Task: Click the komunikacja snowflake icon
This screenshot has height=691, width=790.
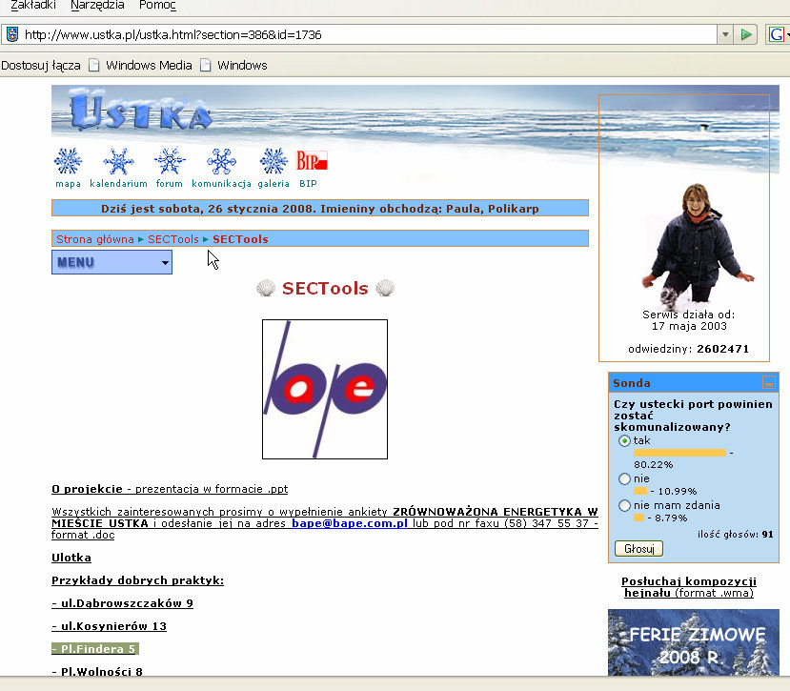Action: click(222, 161)
